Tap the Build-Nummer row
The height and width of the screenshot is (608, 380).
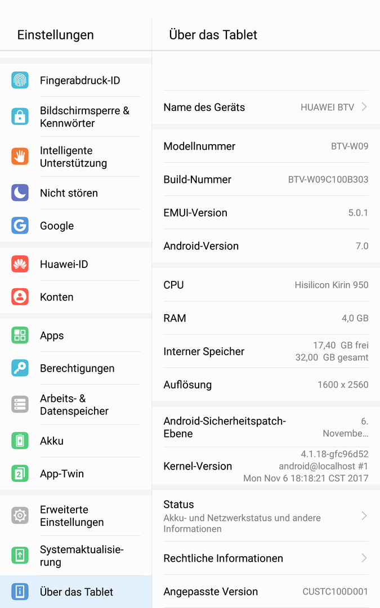(266, 179)
